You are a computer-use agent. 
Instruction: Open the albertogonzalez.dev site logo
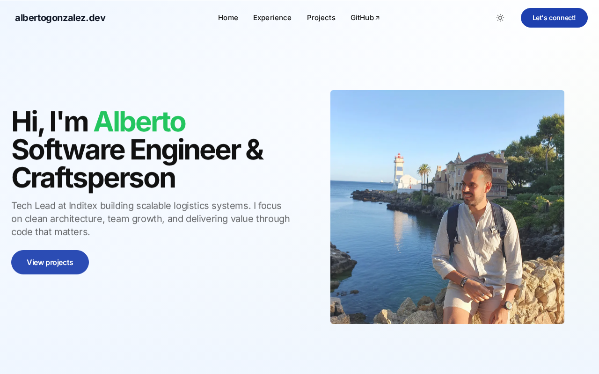[60, 18]
